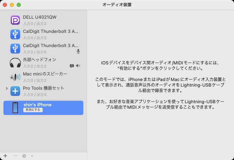The width and height of the screenshot is (234, 160).
Task: Click the Pro Tools aggregate plus icon
Action: pos(15,91)
